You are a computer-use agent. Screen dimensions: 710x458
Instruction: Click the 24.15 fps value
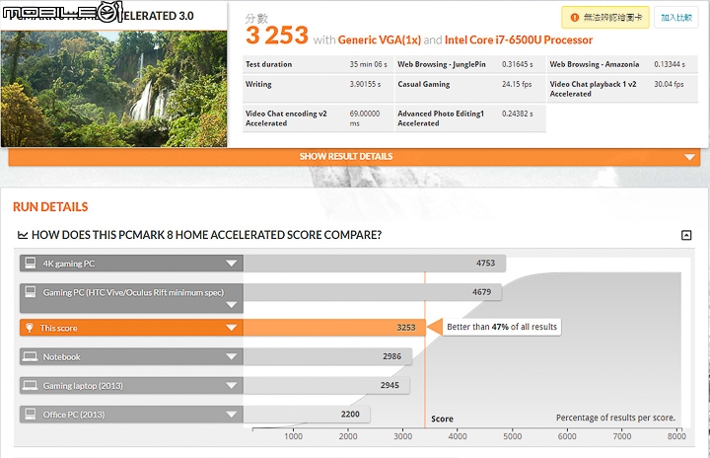[x=517, y=84]
